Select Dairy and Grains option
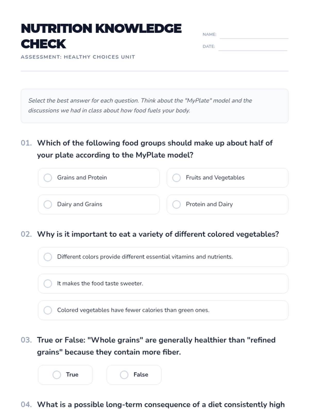Viewport: 309px width, 413px height. (99, 204)
